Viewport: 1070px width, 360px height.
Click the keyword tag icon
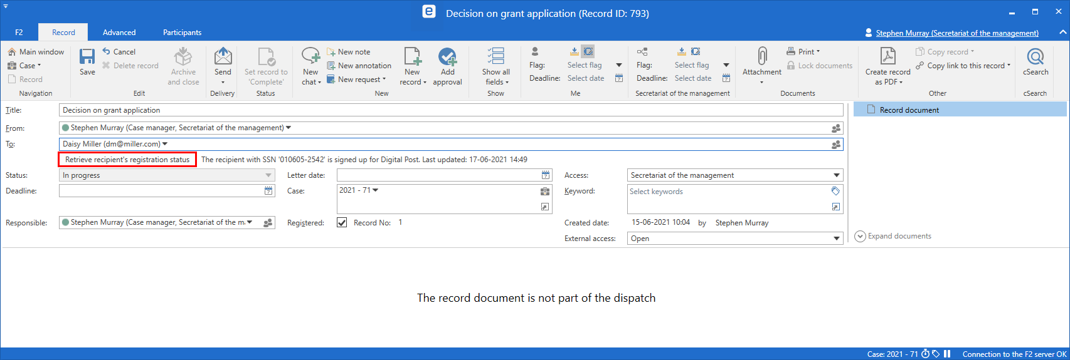[835, 191]
